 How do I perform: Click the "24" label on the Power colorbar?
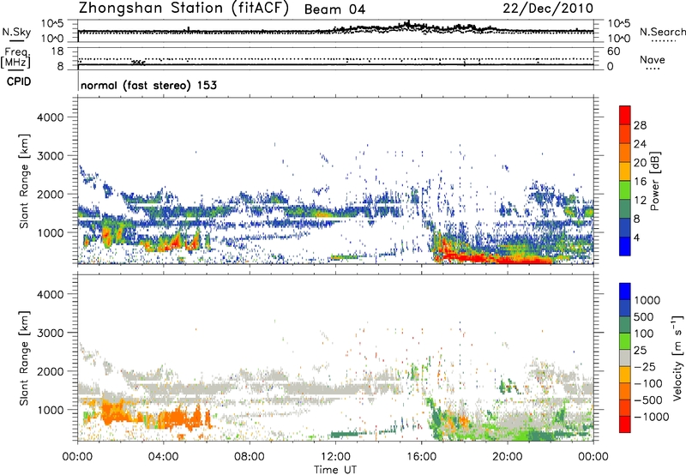(640, 144)
